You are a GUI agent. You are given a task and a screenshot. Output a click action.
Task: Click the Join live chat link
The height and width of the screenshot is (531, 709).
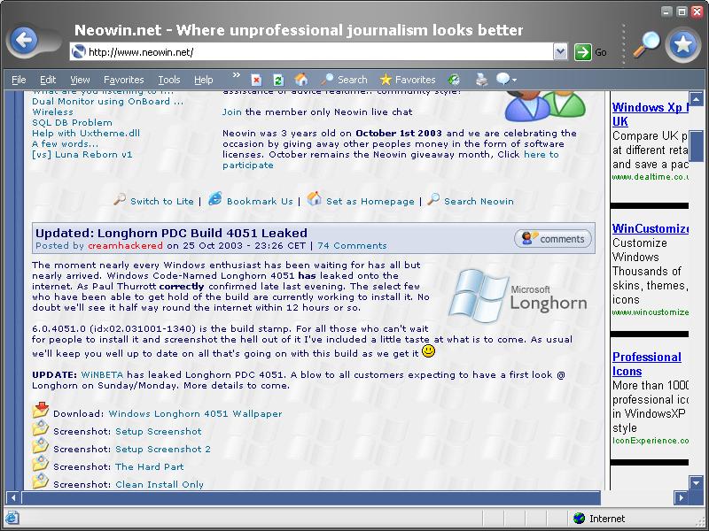coord(231,112)
